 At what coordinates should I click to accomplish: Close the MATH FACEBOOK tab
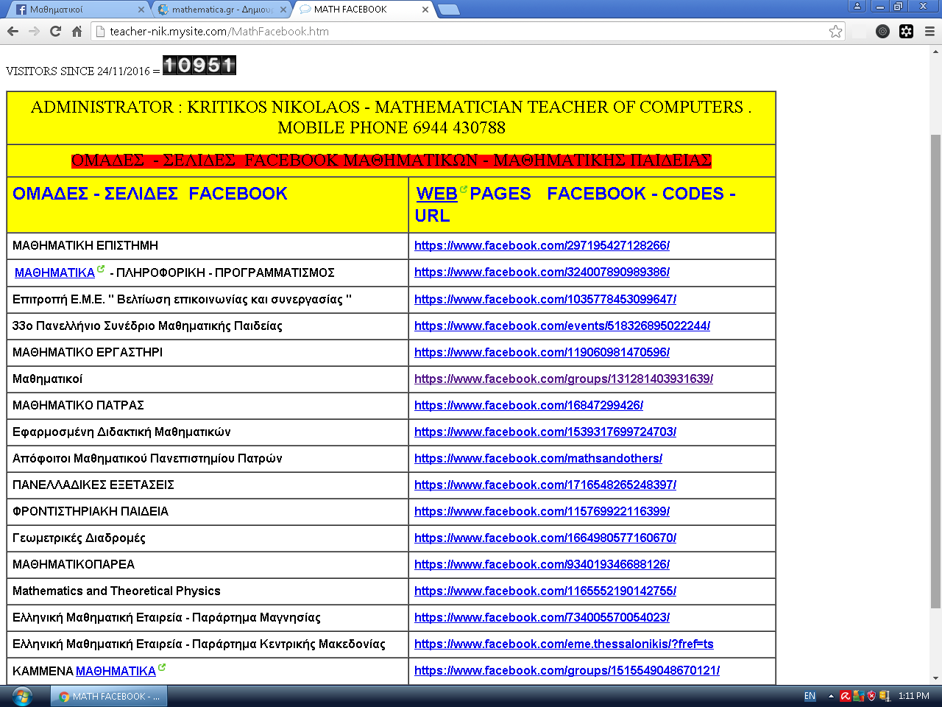click(425, 10)
